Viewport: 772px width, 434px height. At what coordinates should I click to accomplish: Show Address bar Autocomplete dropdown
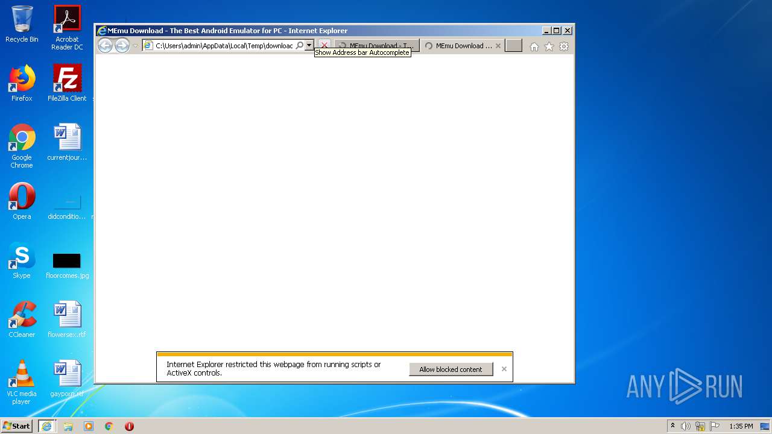[309, 45]
